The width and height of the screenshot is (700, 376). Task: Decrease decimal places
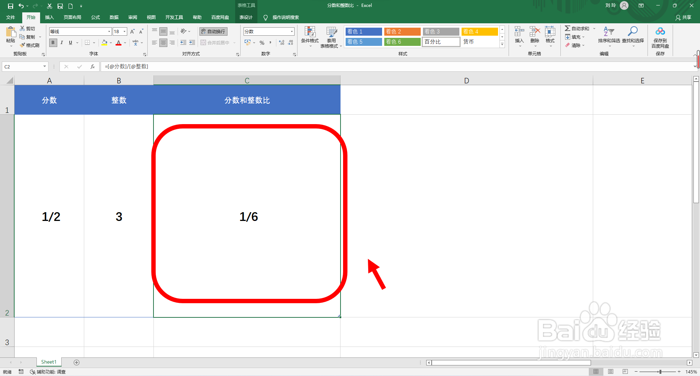(x=291, y=43)
